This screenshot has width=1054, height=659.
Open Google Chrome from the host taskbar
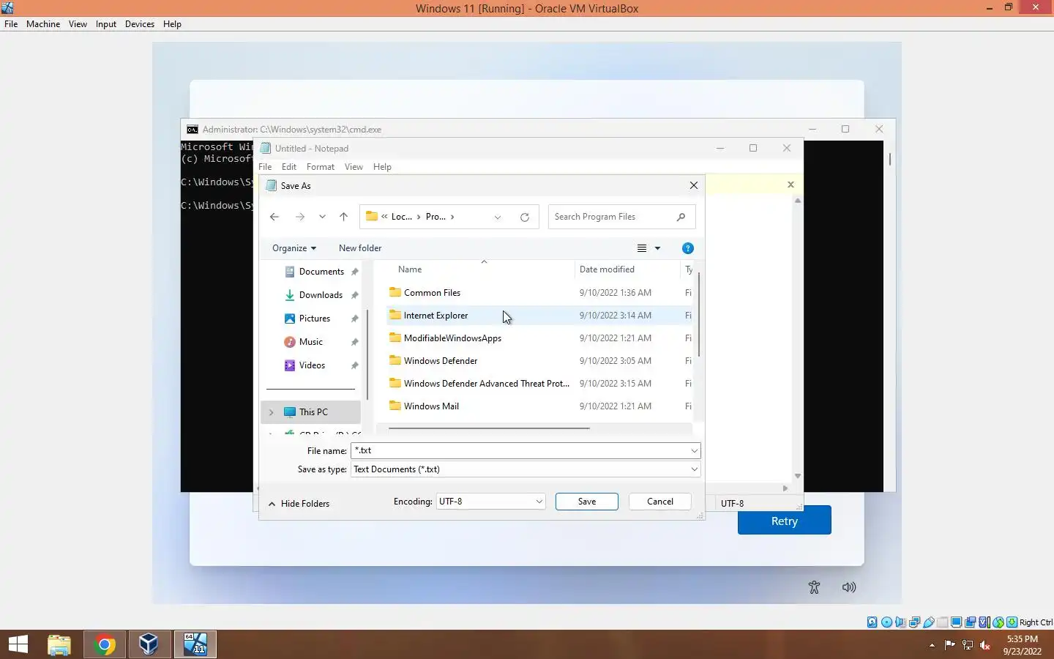pyautogui.click(x=105, y=644)
